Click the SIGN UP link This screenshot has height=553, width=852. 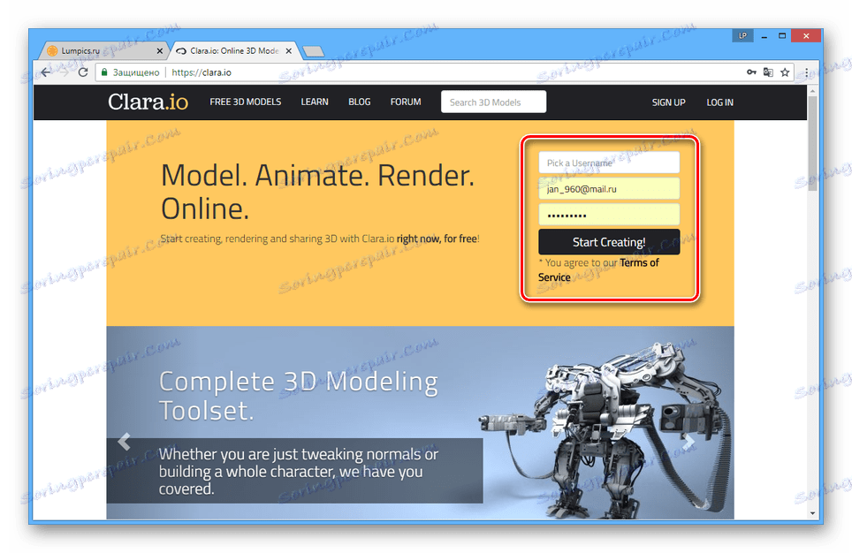coord(668,102)
